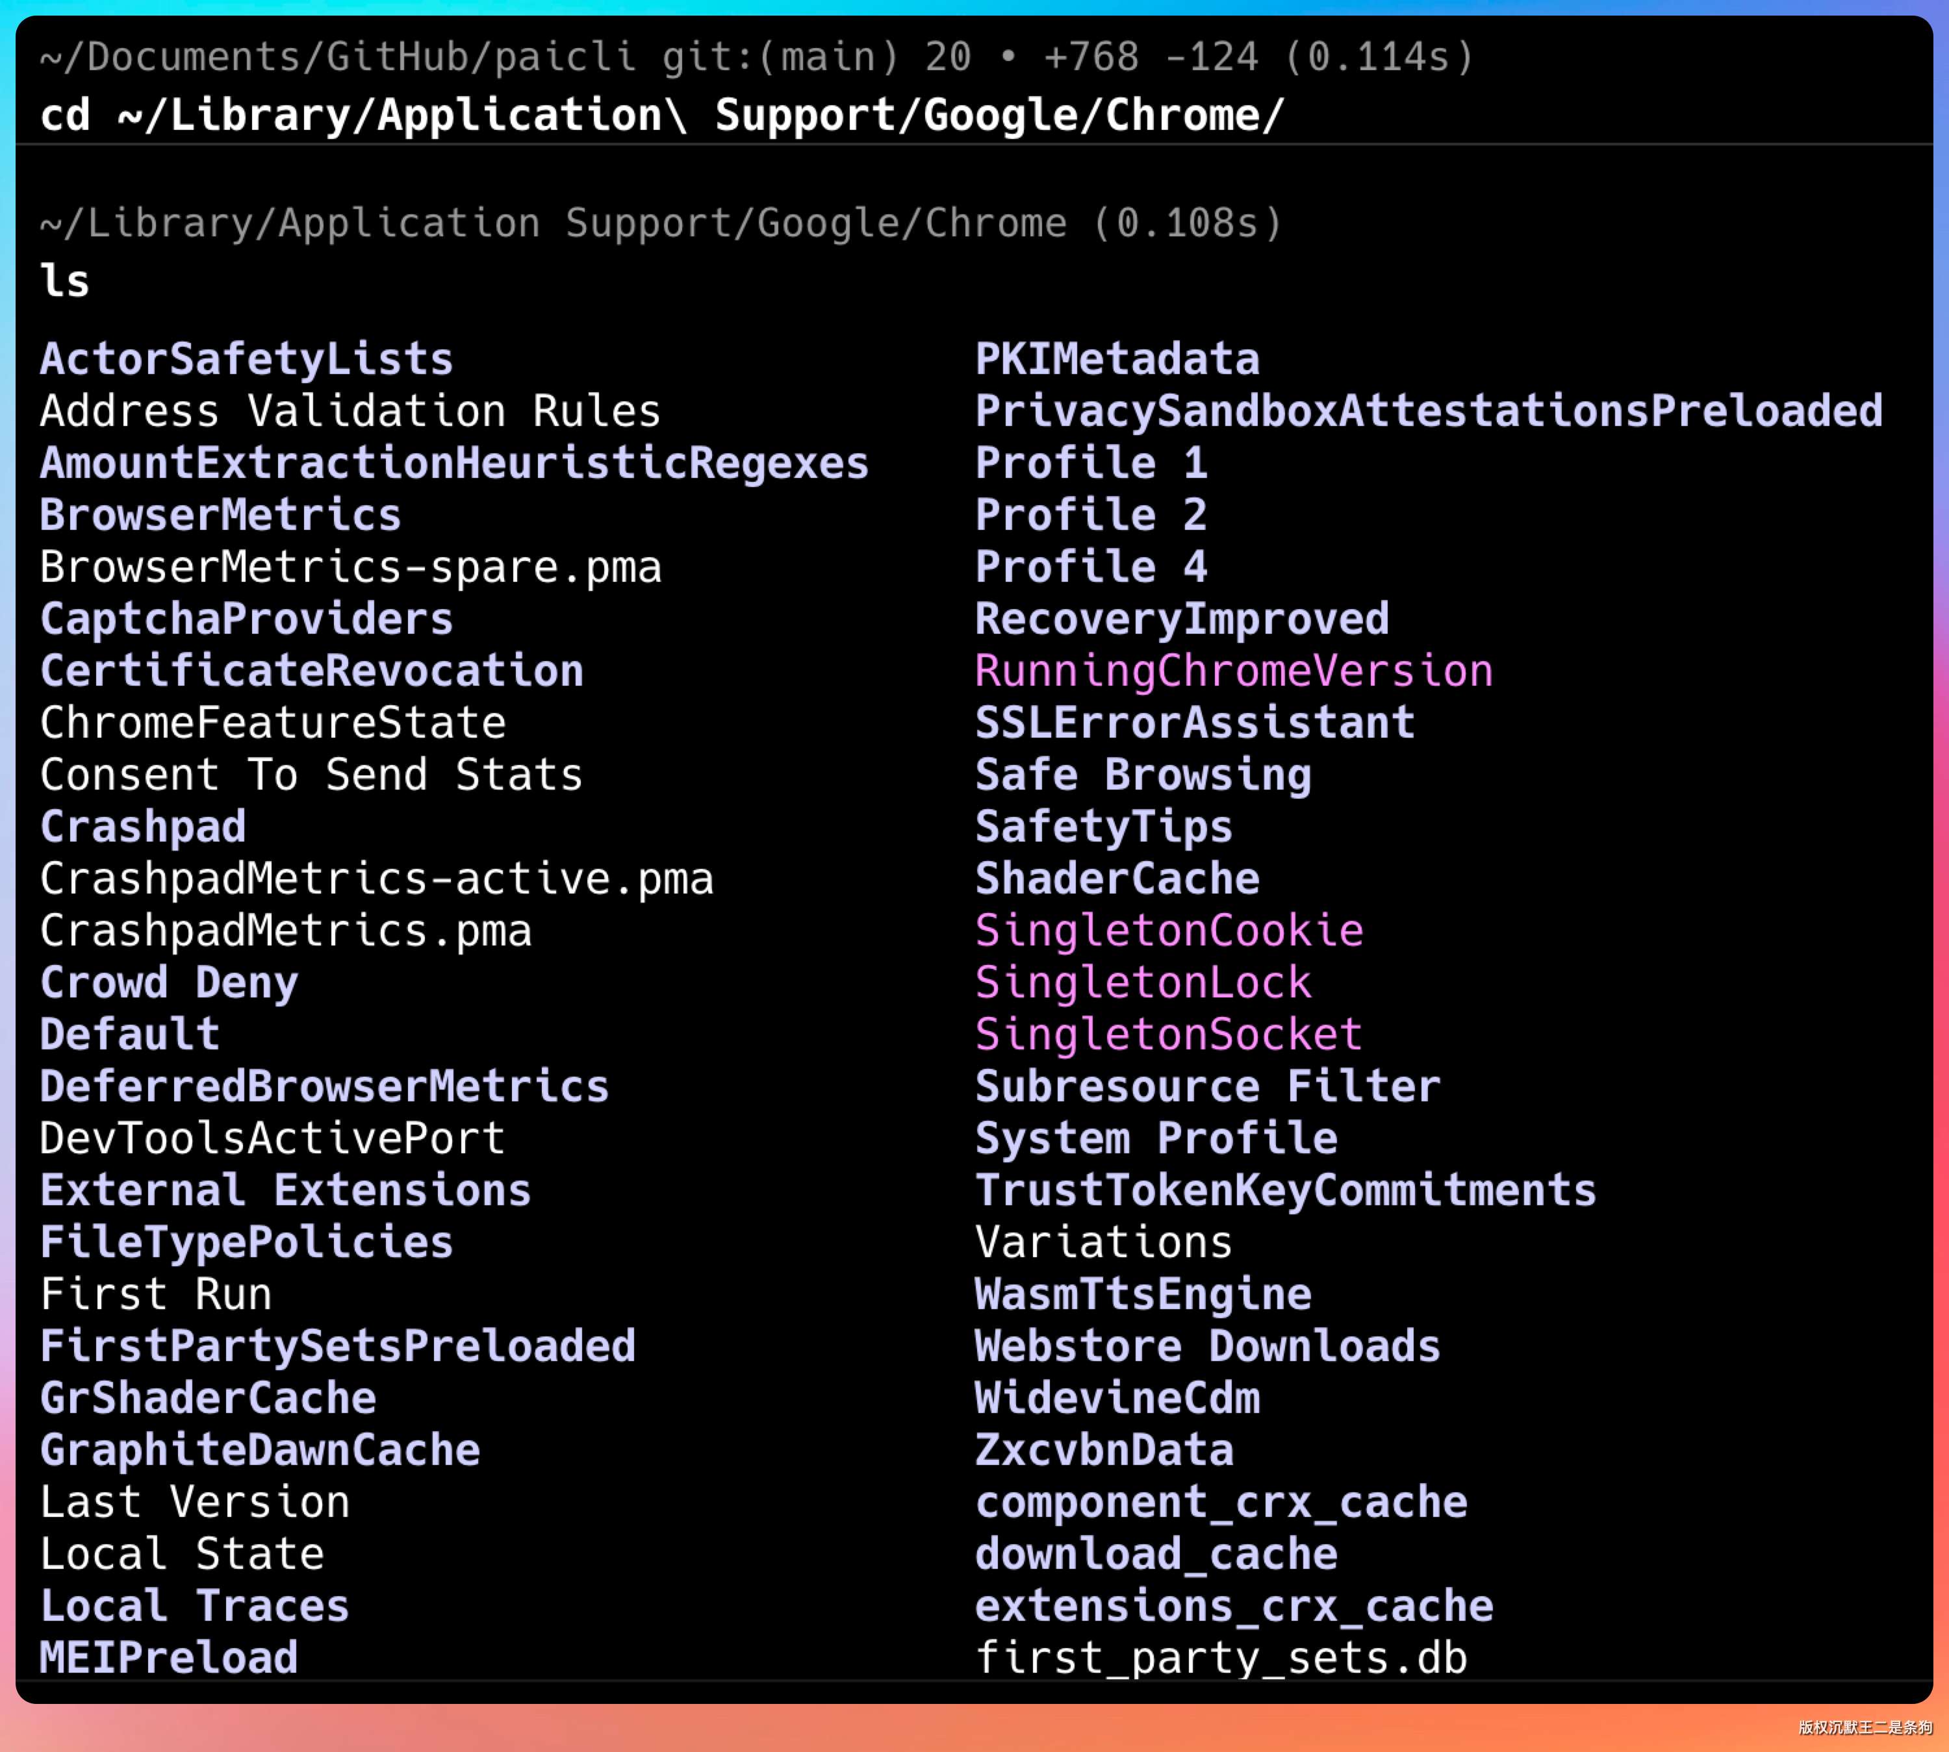Select the "Profile 4" directory entry
Screen dimensions: 1949x1752
(x=1091, y=567)
